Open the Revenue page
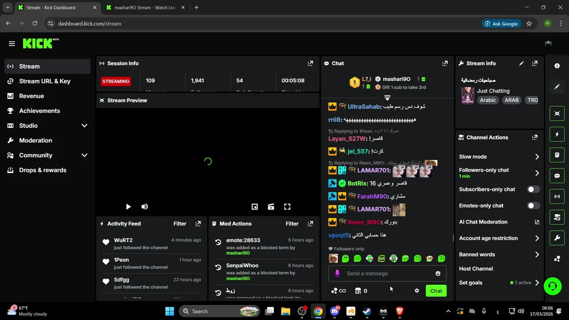This screenshot has height=320, width=569. tap(47, 96)
